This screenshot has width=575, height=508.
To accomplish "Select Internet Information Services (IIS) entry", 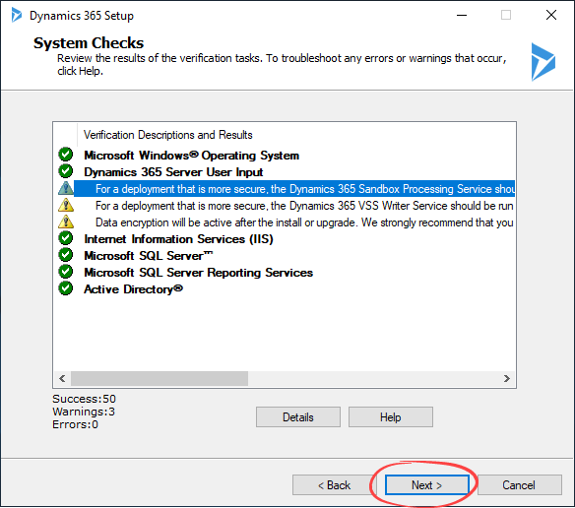I will click(x=178, y=239).
